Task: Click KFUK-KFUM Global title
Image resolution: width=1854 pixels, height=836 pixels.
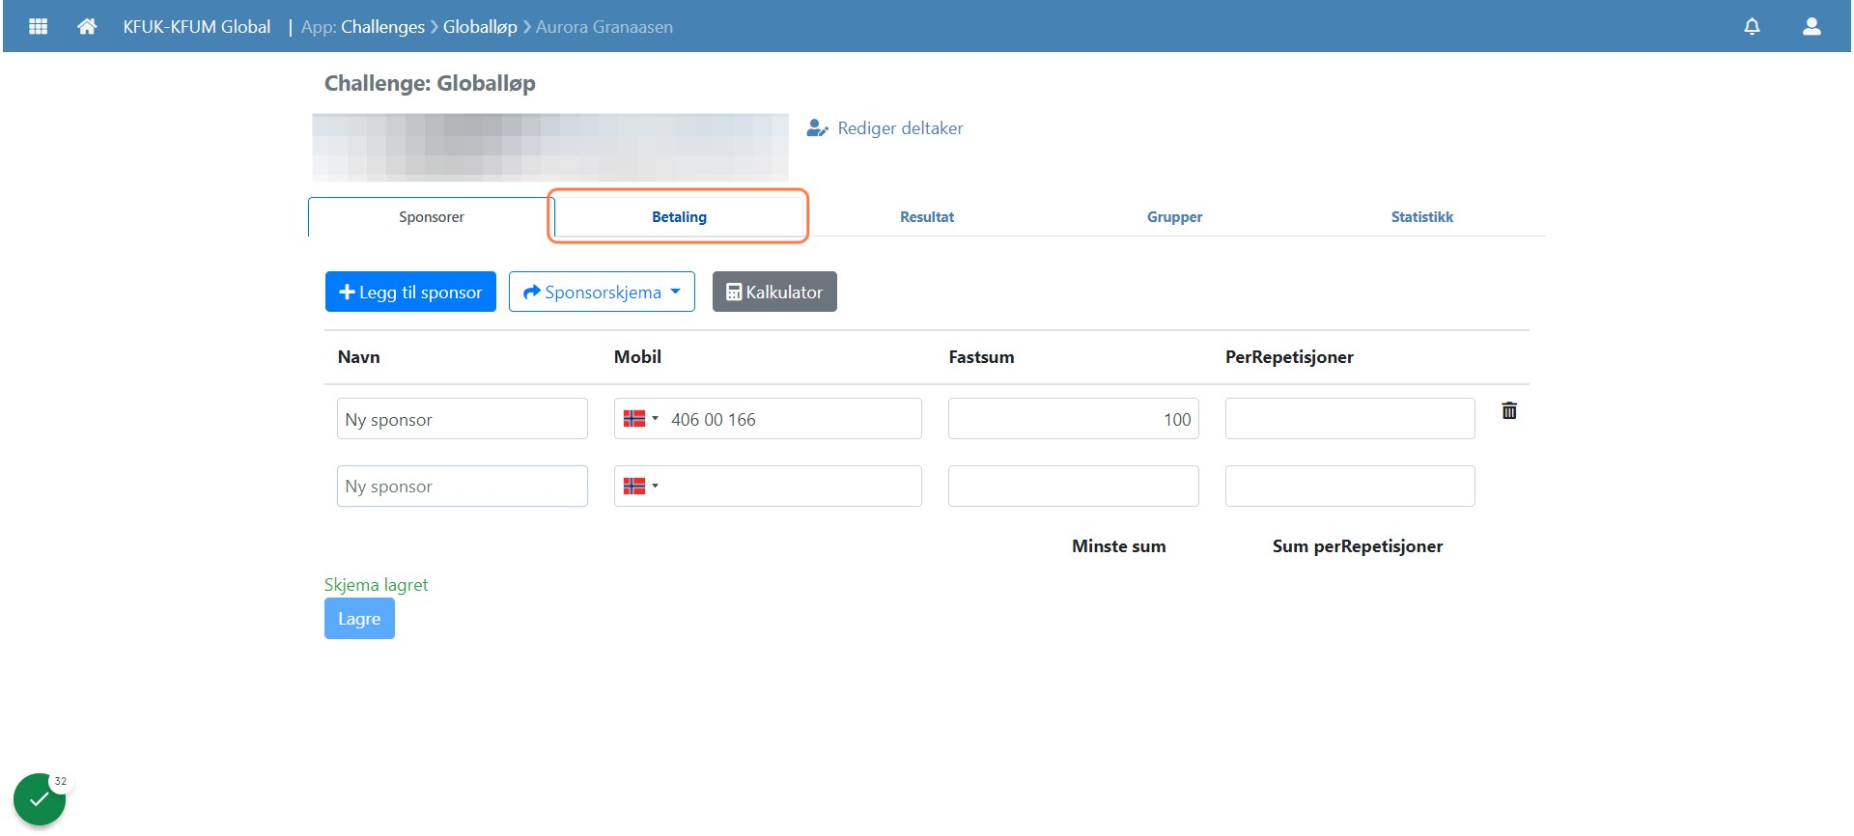Action: point(197,27)
